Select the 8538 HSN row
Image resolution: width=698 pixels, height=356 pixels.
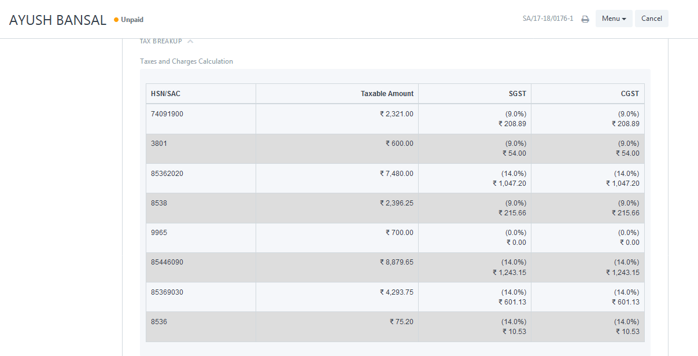395,208
